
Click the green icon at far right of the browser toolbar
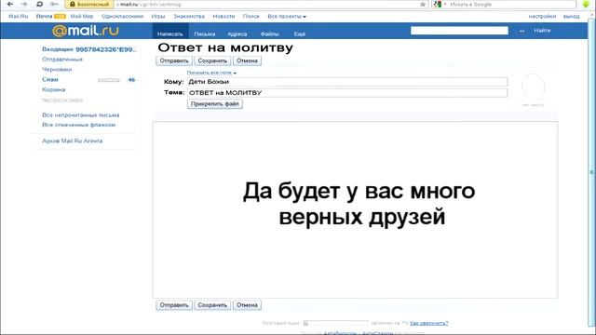[x=586, y=4]
